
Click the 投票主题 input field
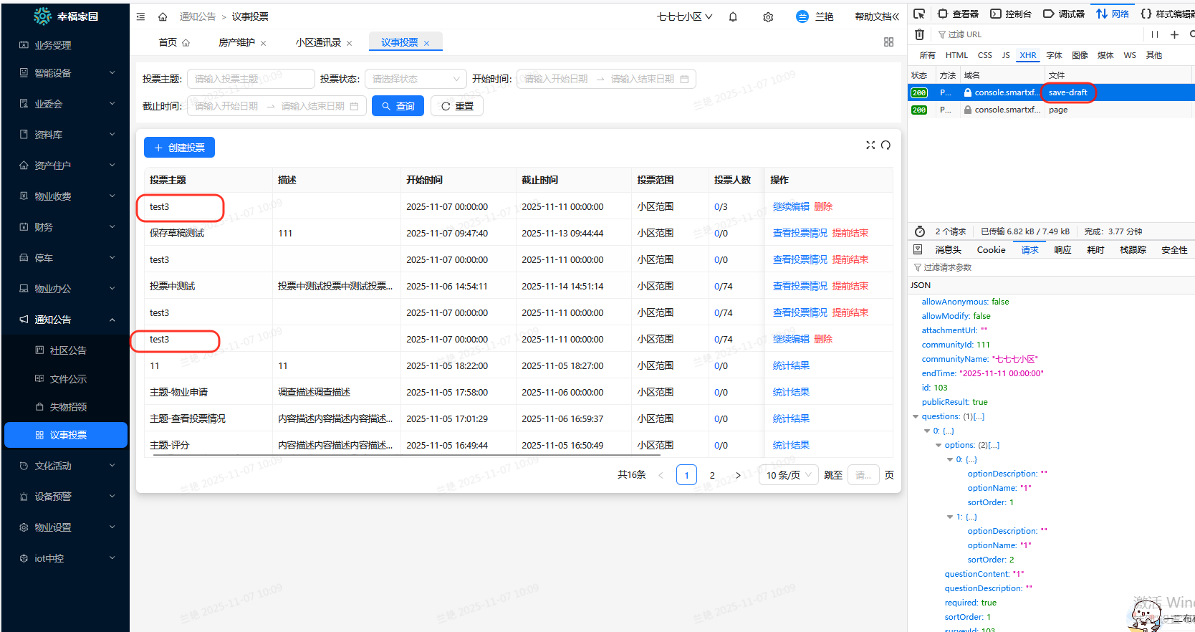(251, 79)
